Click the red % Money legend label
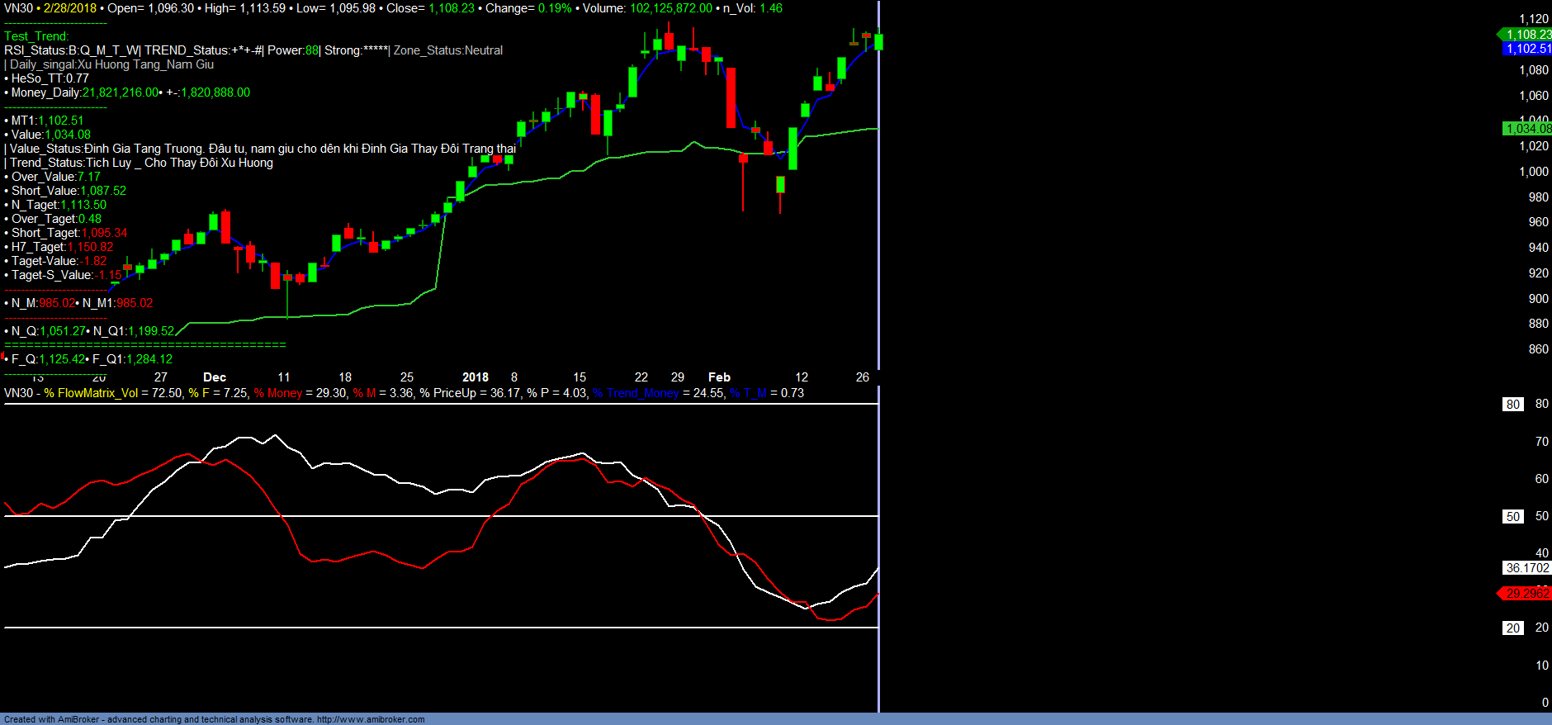Image resolution: width=1552 pixels, height=725 pixels. 278,393
